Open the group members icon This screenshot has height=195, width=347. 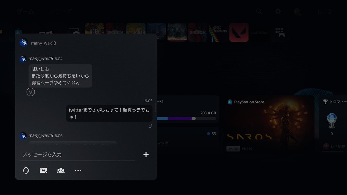click(61, 170)
